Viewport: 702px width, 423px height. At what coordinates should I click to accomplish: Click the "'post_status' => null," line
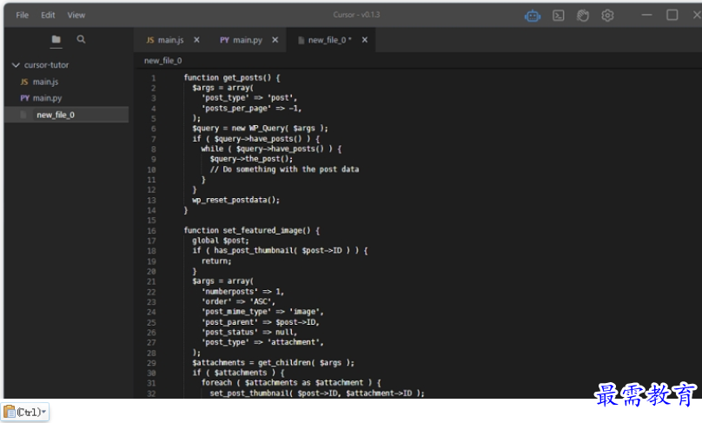pyautogui.click(x=249, y=332)
